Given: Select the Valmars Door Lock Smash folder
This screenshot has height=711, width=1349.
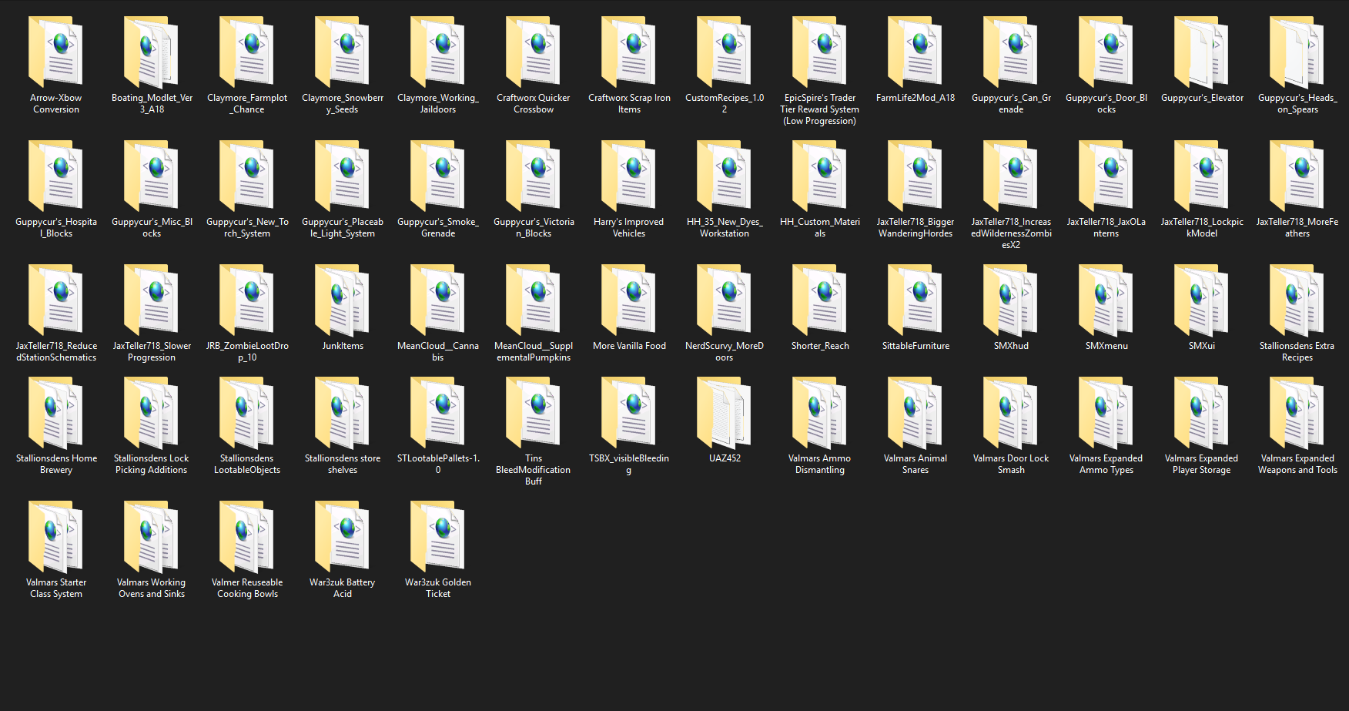Looking at the screenshot, I should pos(1011,413).
